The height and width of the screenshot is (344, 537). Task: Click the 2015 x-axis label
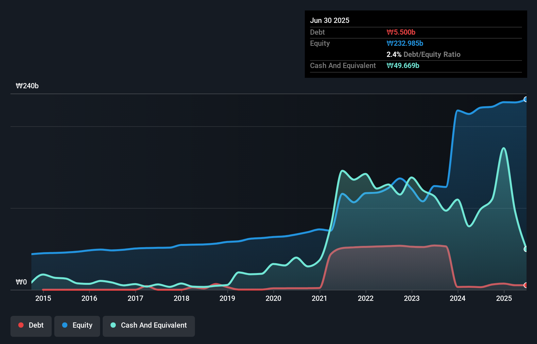(x=43, y=298)
